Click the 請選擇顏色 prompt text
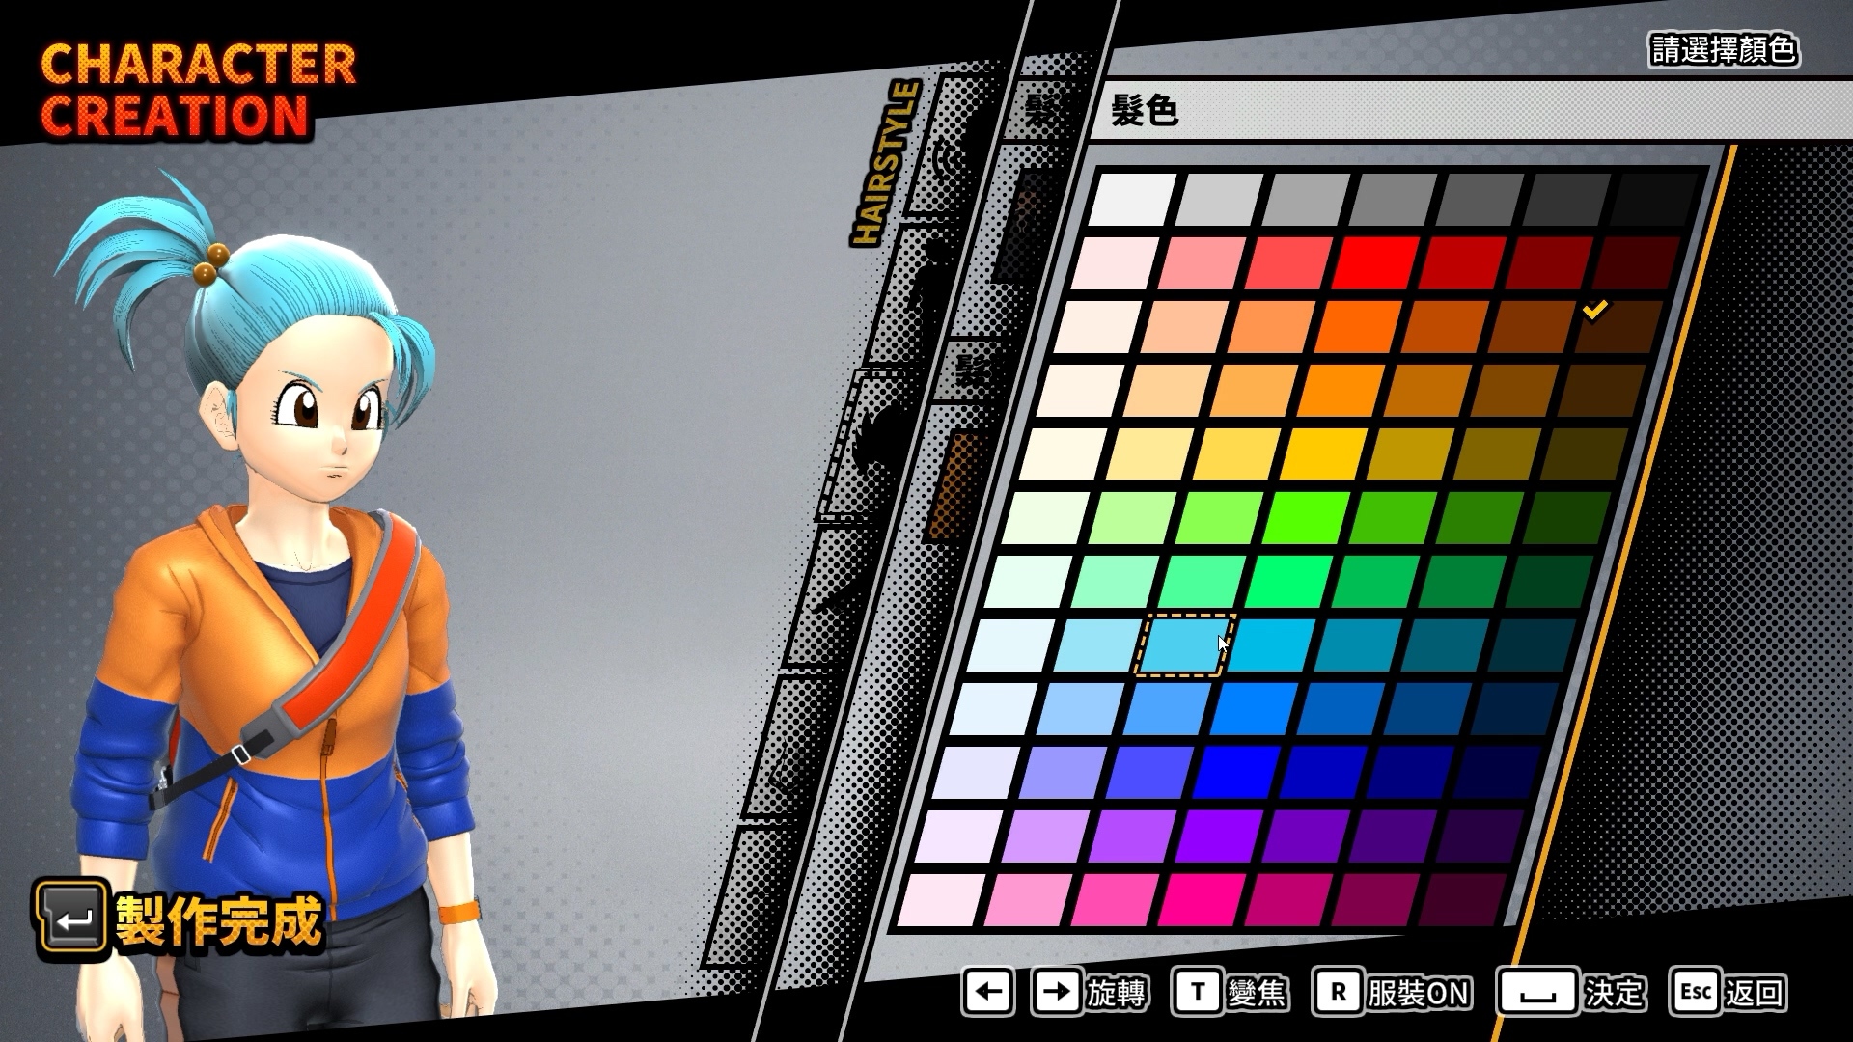Viewport: 1853px width, 1042px height. click(x=1724, y=49)
